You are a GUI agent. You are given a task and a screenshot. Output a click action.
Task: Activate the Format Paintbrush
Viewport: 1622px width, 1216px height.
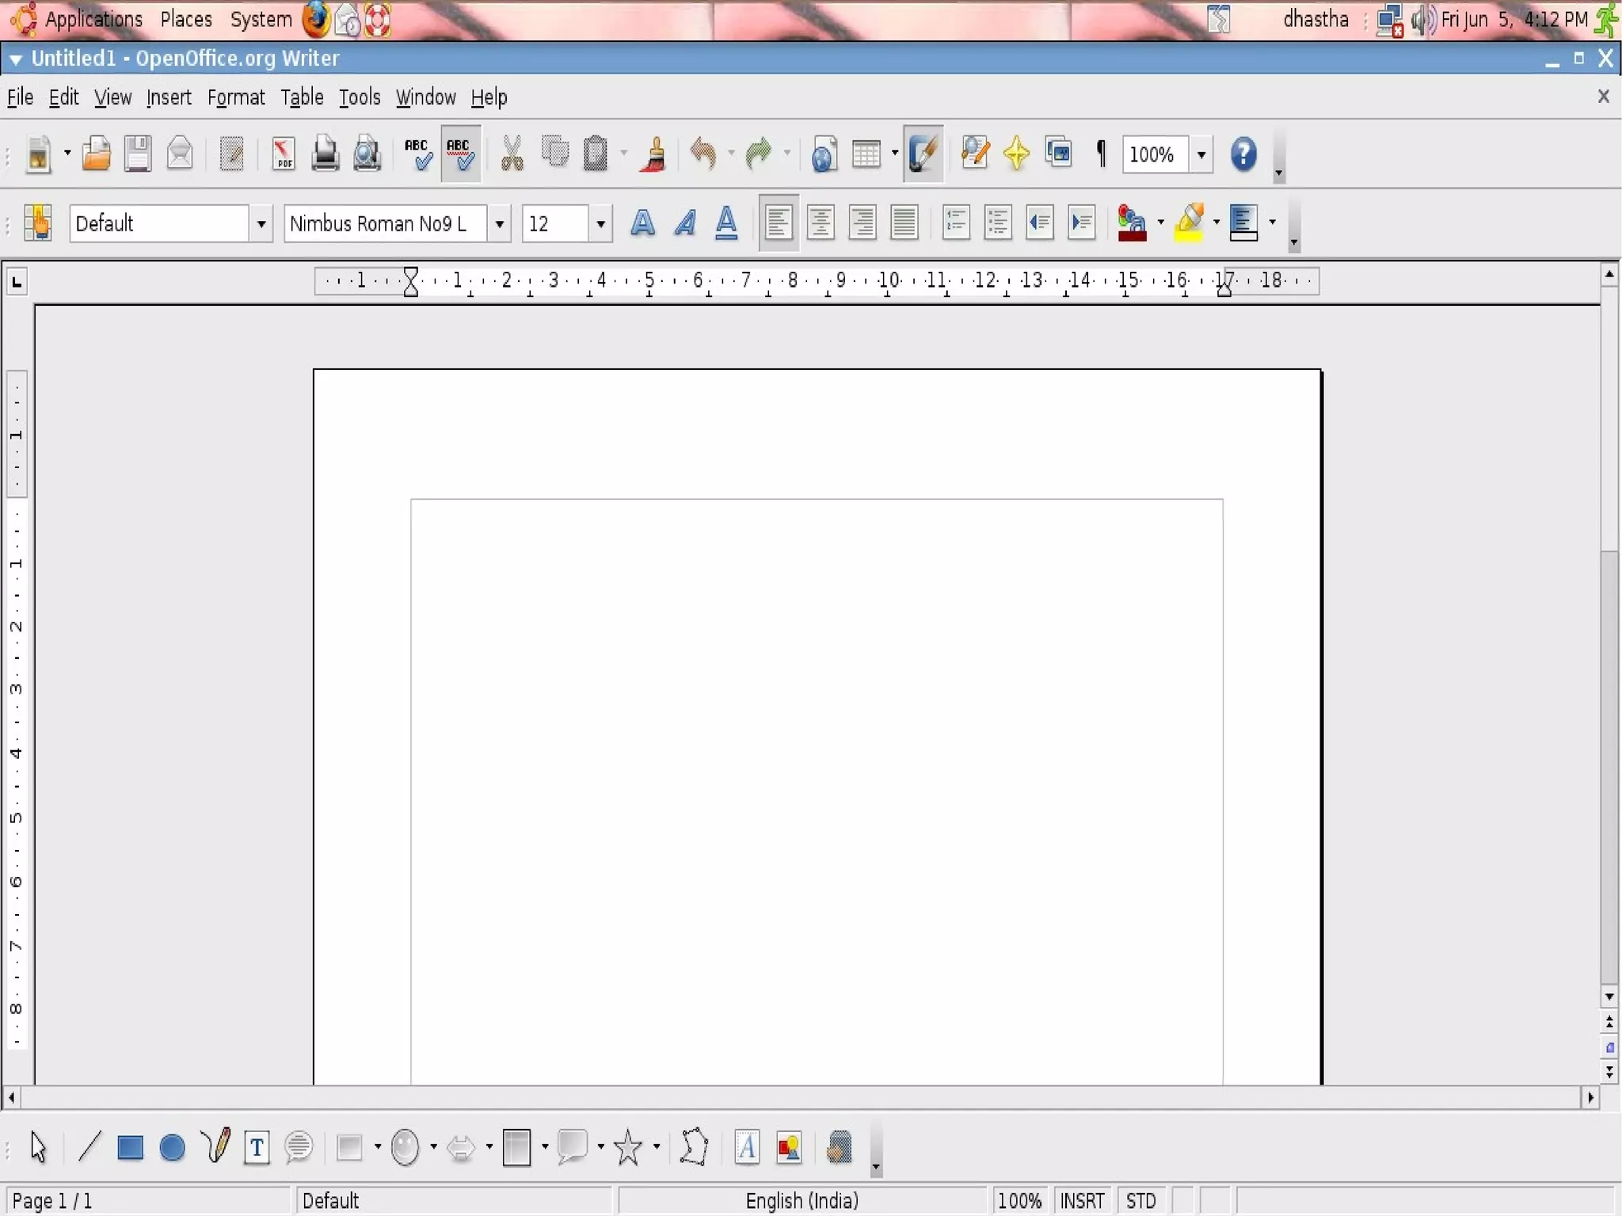[x=654, y=154]
